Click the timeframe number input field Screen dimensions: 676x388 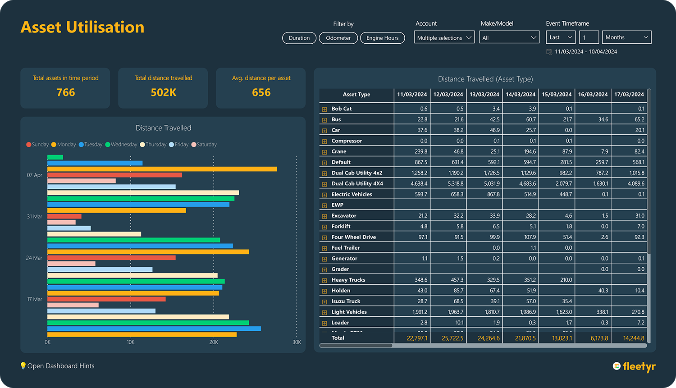(x=589, y=37)
